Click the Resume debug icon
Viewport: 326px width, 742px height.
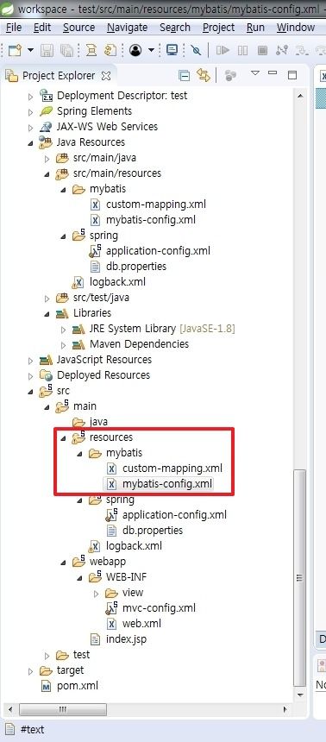click(223, 50)
